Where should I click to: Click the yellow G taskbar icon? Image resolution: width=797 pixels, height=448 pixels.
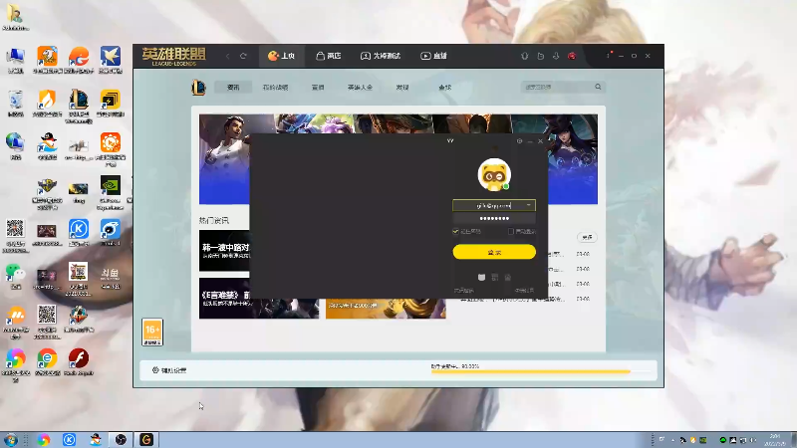pos(146,439)
